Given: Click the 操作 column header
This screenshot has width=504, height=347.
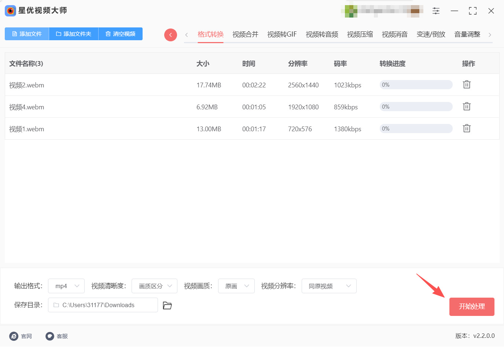Looking at the screenshot, I should coord(468,64).
